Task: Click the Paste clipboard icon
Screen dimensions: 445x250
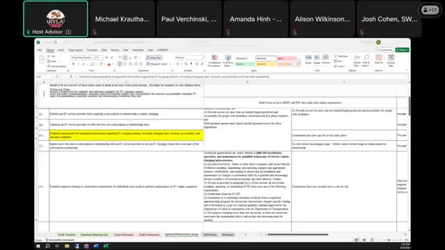Action: 42,60
